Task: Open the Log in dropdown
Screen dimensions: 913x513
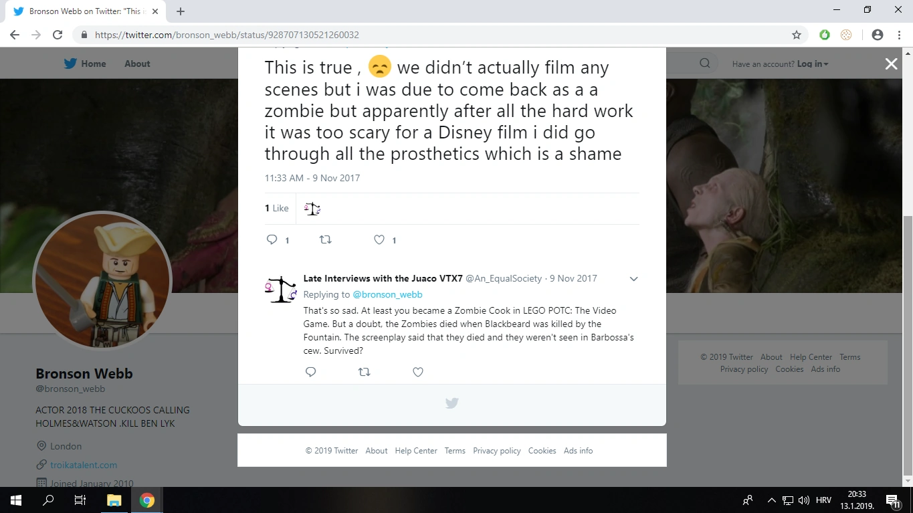Action: pos(813,64)
